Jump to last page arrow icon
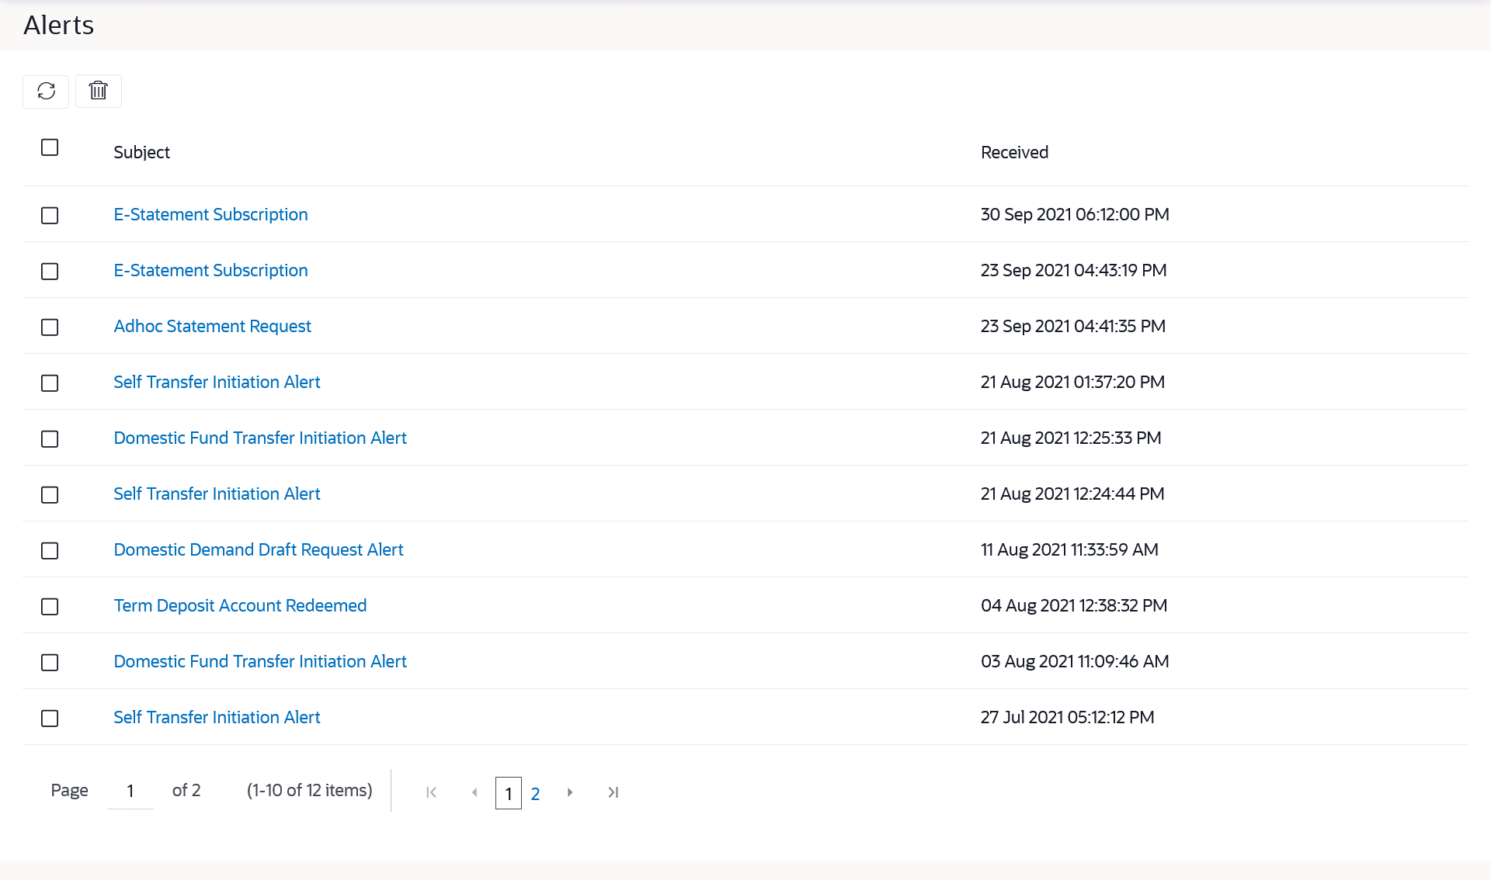Image resolution: width=1491 pixels, height=880 pixels. point(613,792)
